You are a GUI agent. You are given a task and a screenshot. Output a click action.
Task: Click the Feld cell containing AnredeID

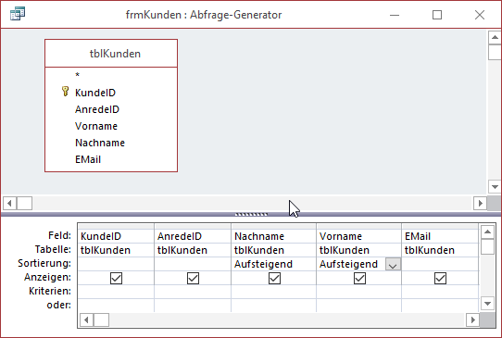pos(193,236)
